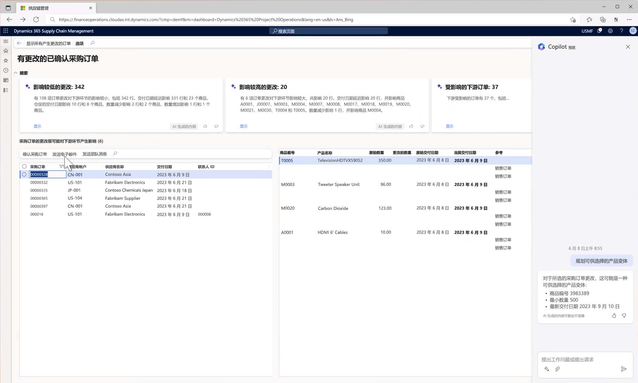Open item T0005 link

(287, 161)
